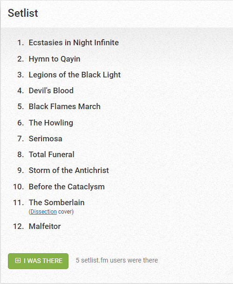Viewport: 233px width, 284px height.
Task: Click the plus icon on the green button
Action: point(18,261)
